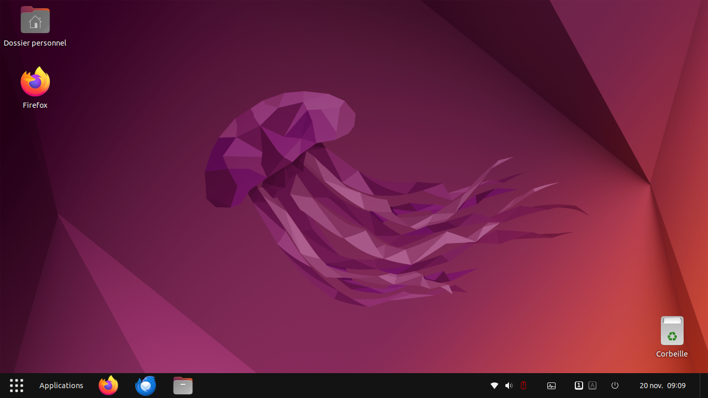Select the Corbeille label text
This screenshot has width=708, height=398.
[672, 354]
